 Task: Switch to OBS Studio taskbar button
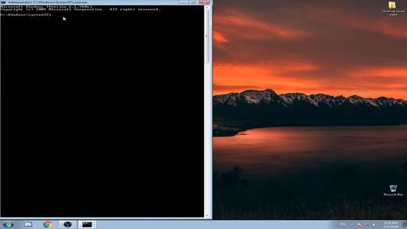[67, 225]
